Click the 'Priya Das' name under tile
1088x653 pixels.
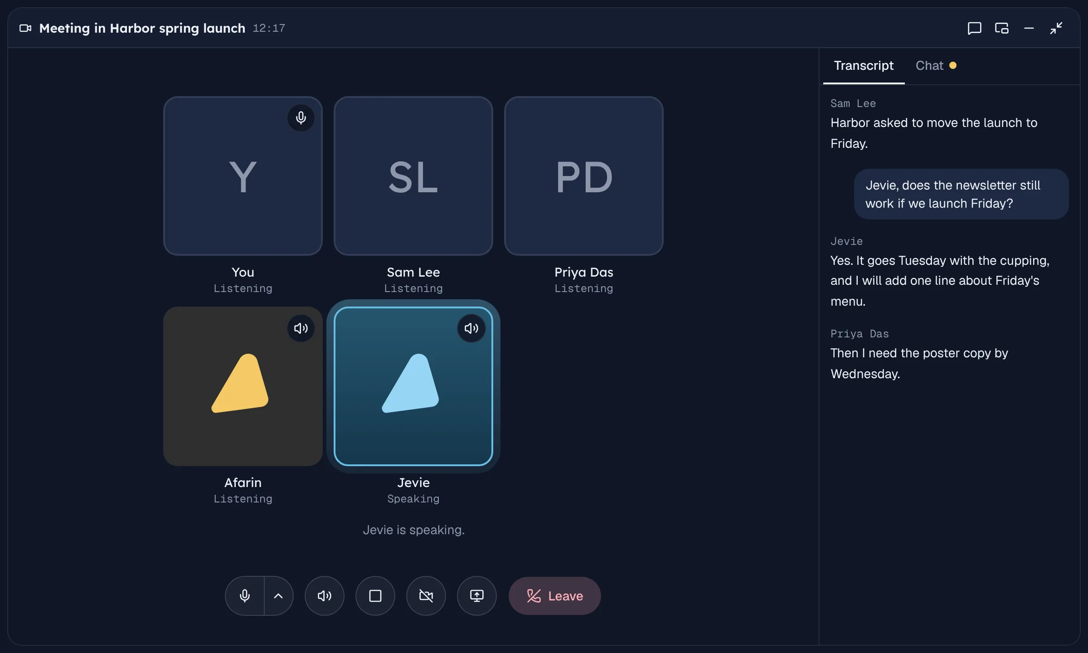[x=583, y=272]
